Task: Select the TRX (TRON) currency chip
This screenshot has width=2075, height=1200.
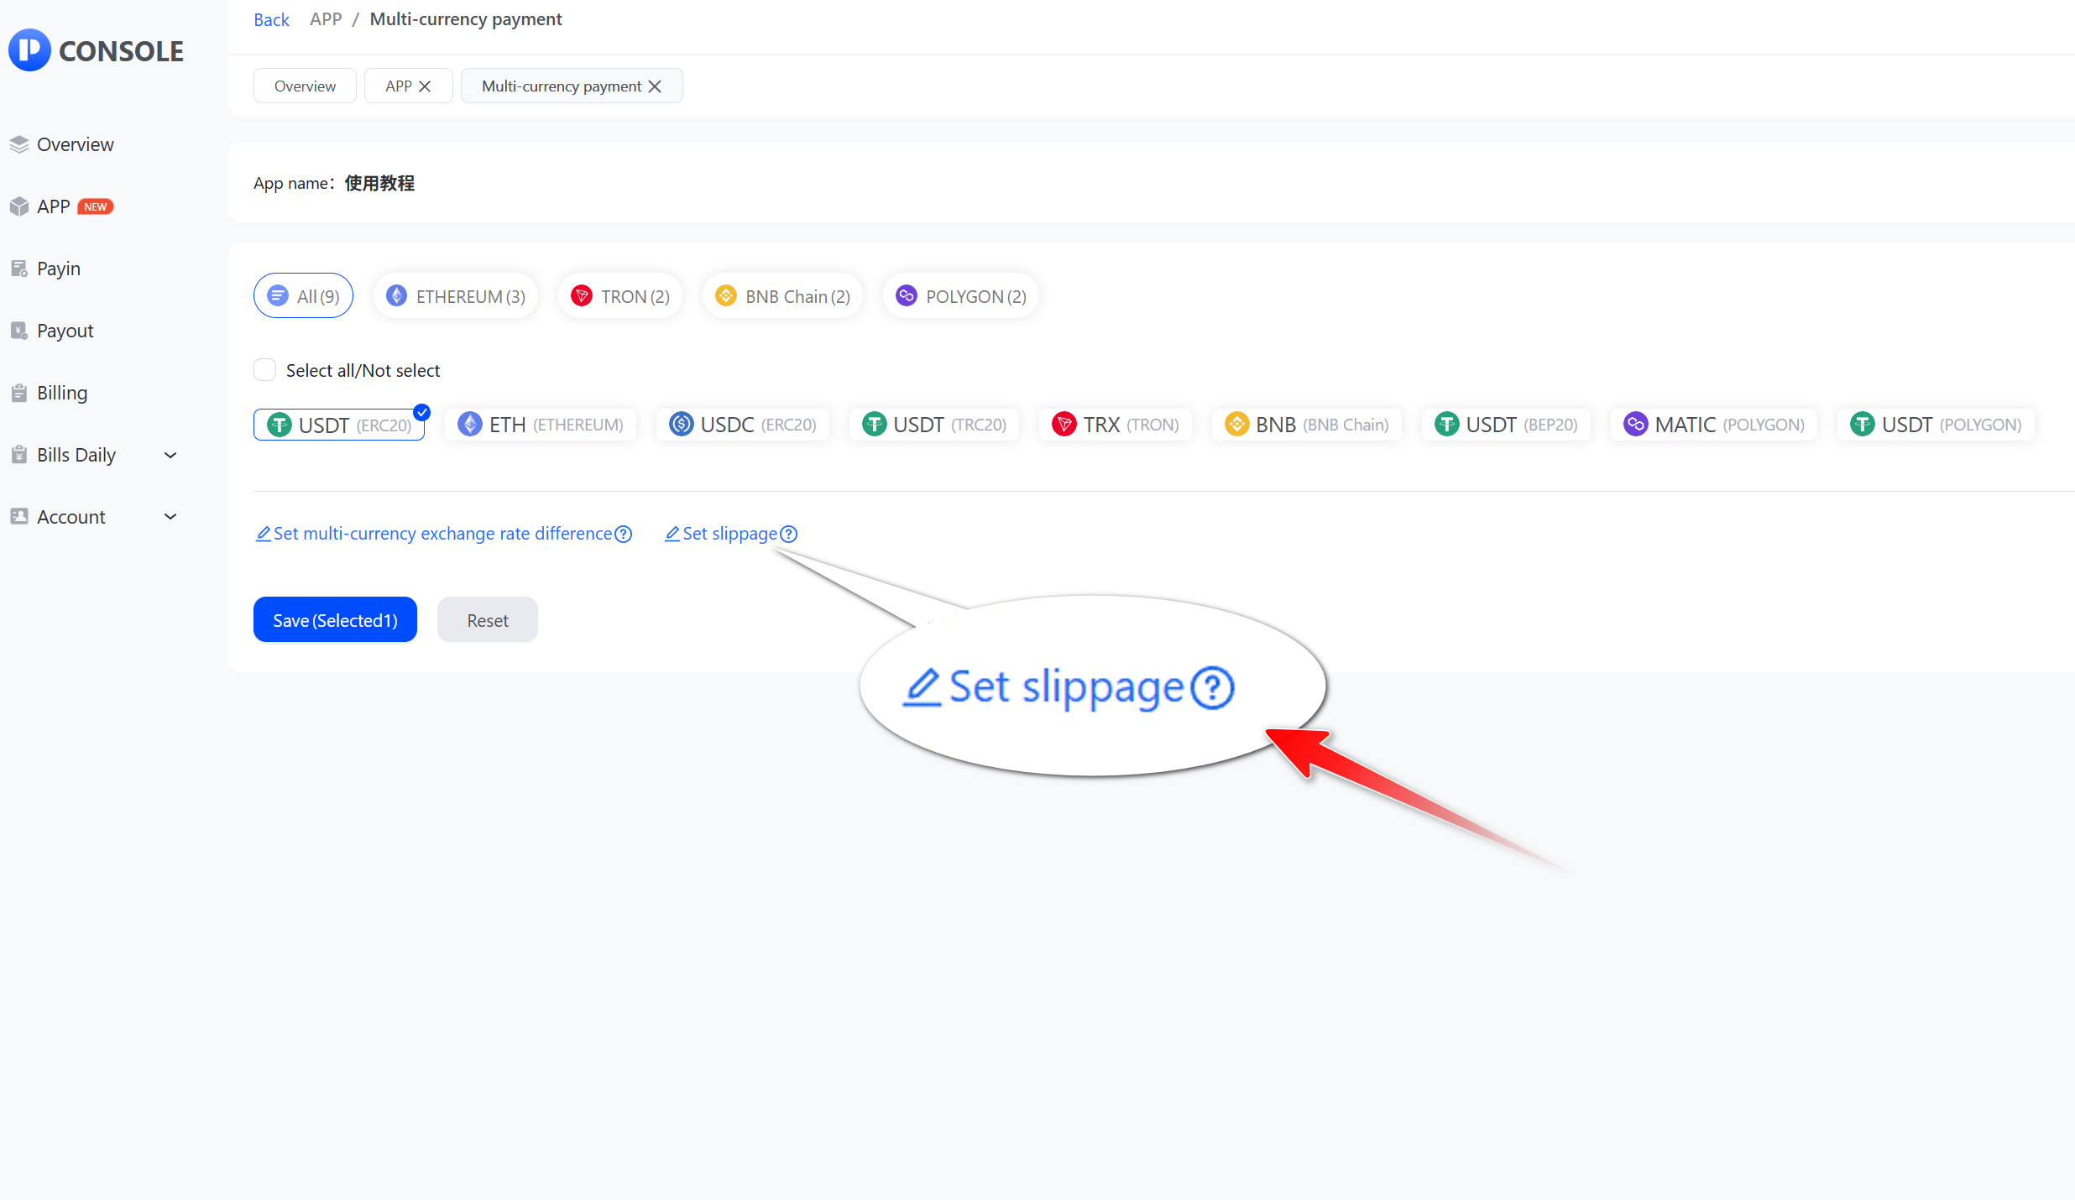Action: (1116, 425)
